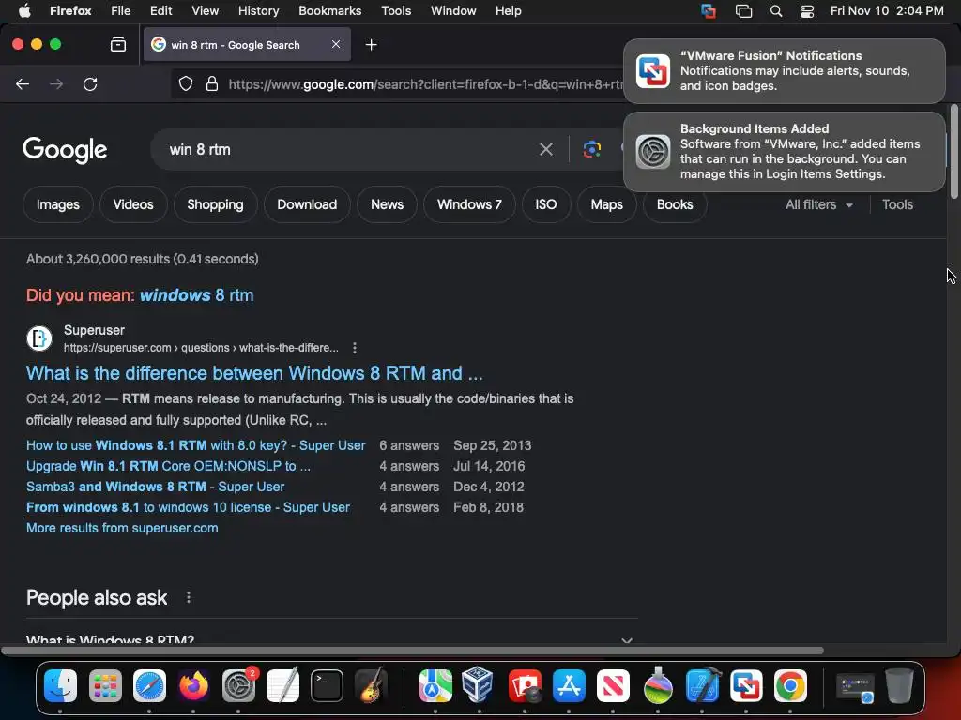Select the Windows 7 filter chip
Image resolution: width=961 pixels, height=720 pixels.
pos(469,204)
